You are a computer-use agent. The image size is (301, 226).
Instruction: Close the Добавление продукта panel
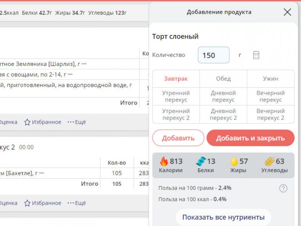(x=287, y=12)
